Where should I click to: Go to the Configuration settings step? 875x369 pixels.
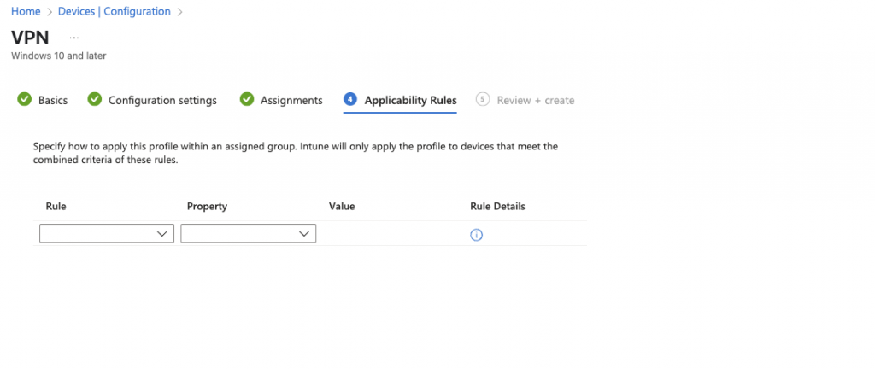[x=162, y=100]
